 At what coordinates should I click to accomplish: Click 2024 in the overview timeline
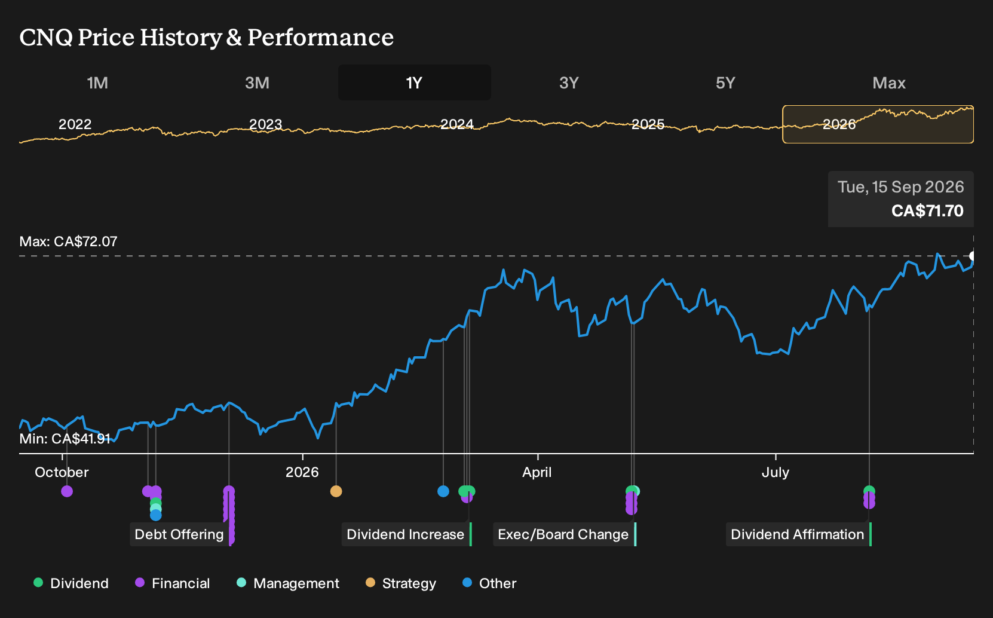(457, 124)
